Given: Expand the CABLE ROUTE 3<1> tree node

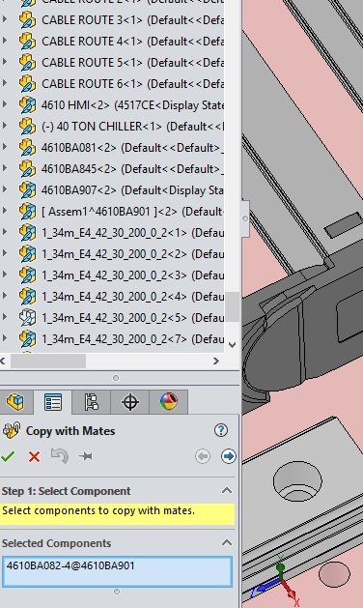Looking at the screenshot, I should pos(5,19).
